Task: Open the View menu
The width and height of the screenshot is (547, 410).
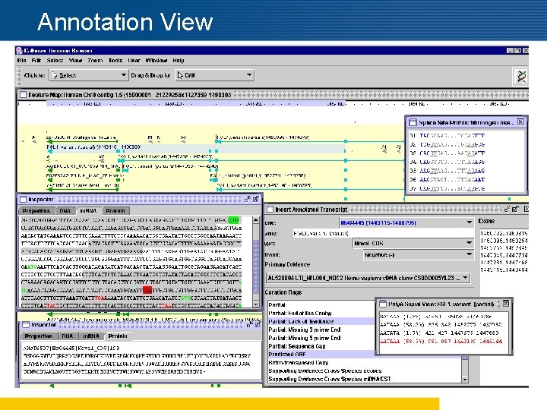Action: pos(75,60)
